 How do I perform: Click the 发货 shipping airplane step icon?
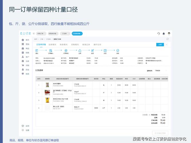point(92,50)
